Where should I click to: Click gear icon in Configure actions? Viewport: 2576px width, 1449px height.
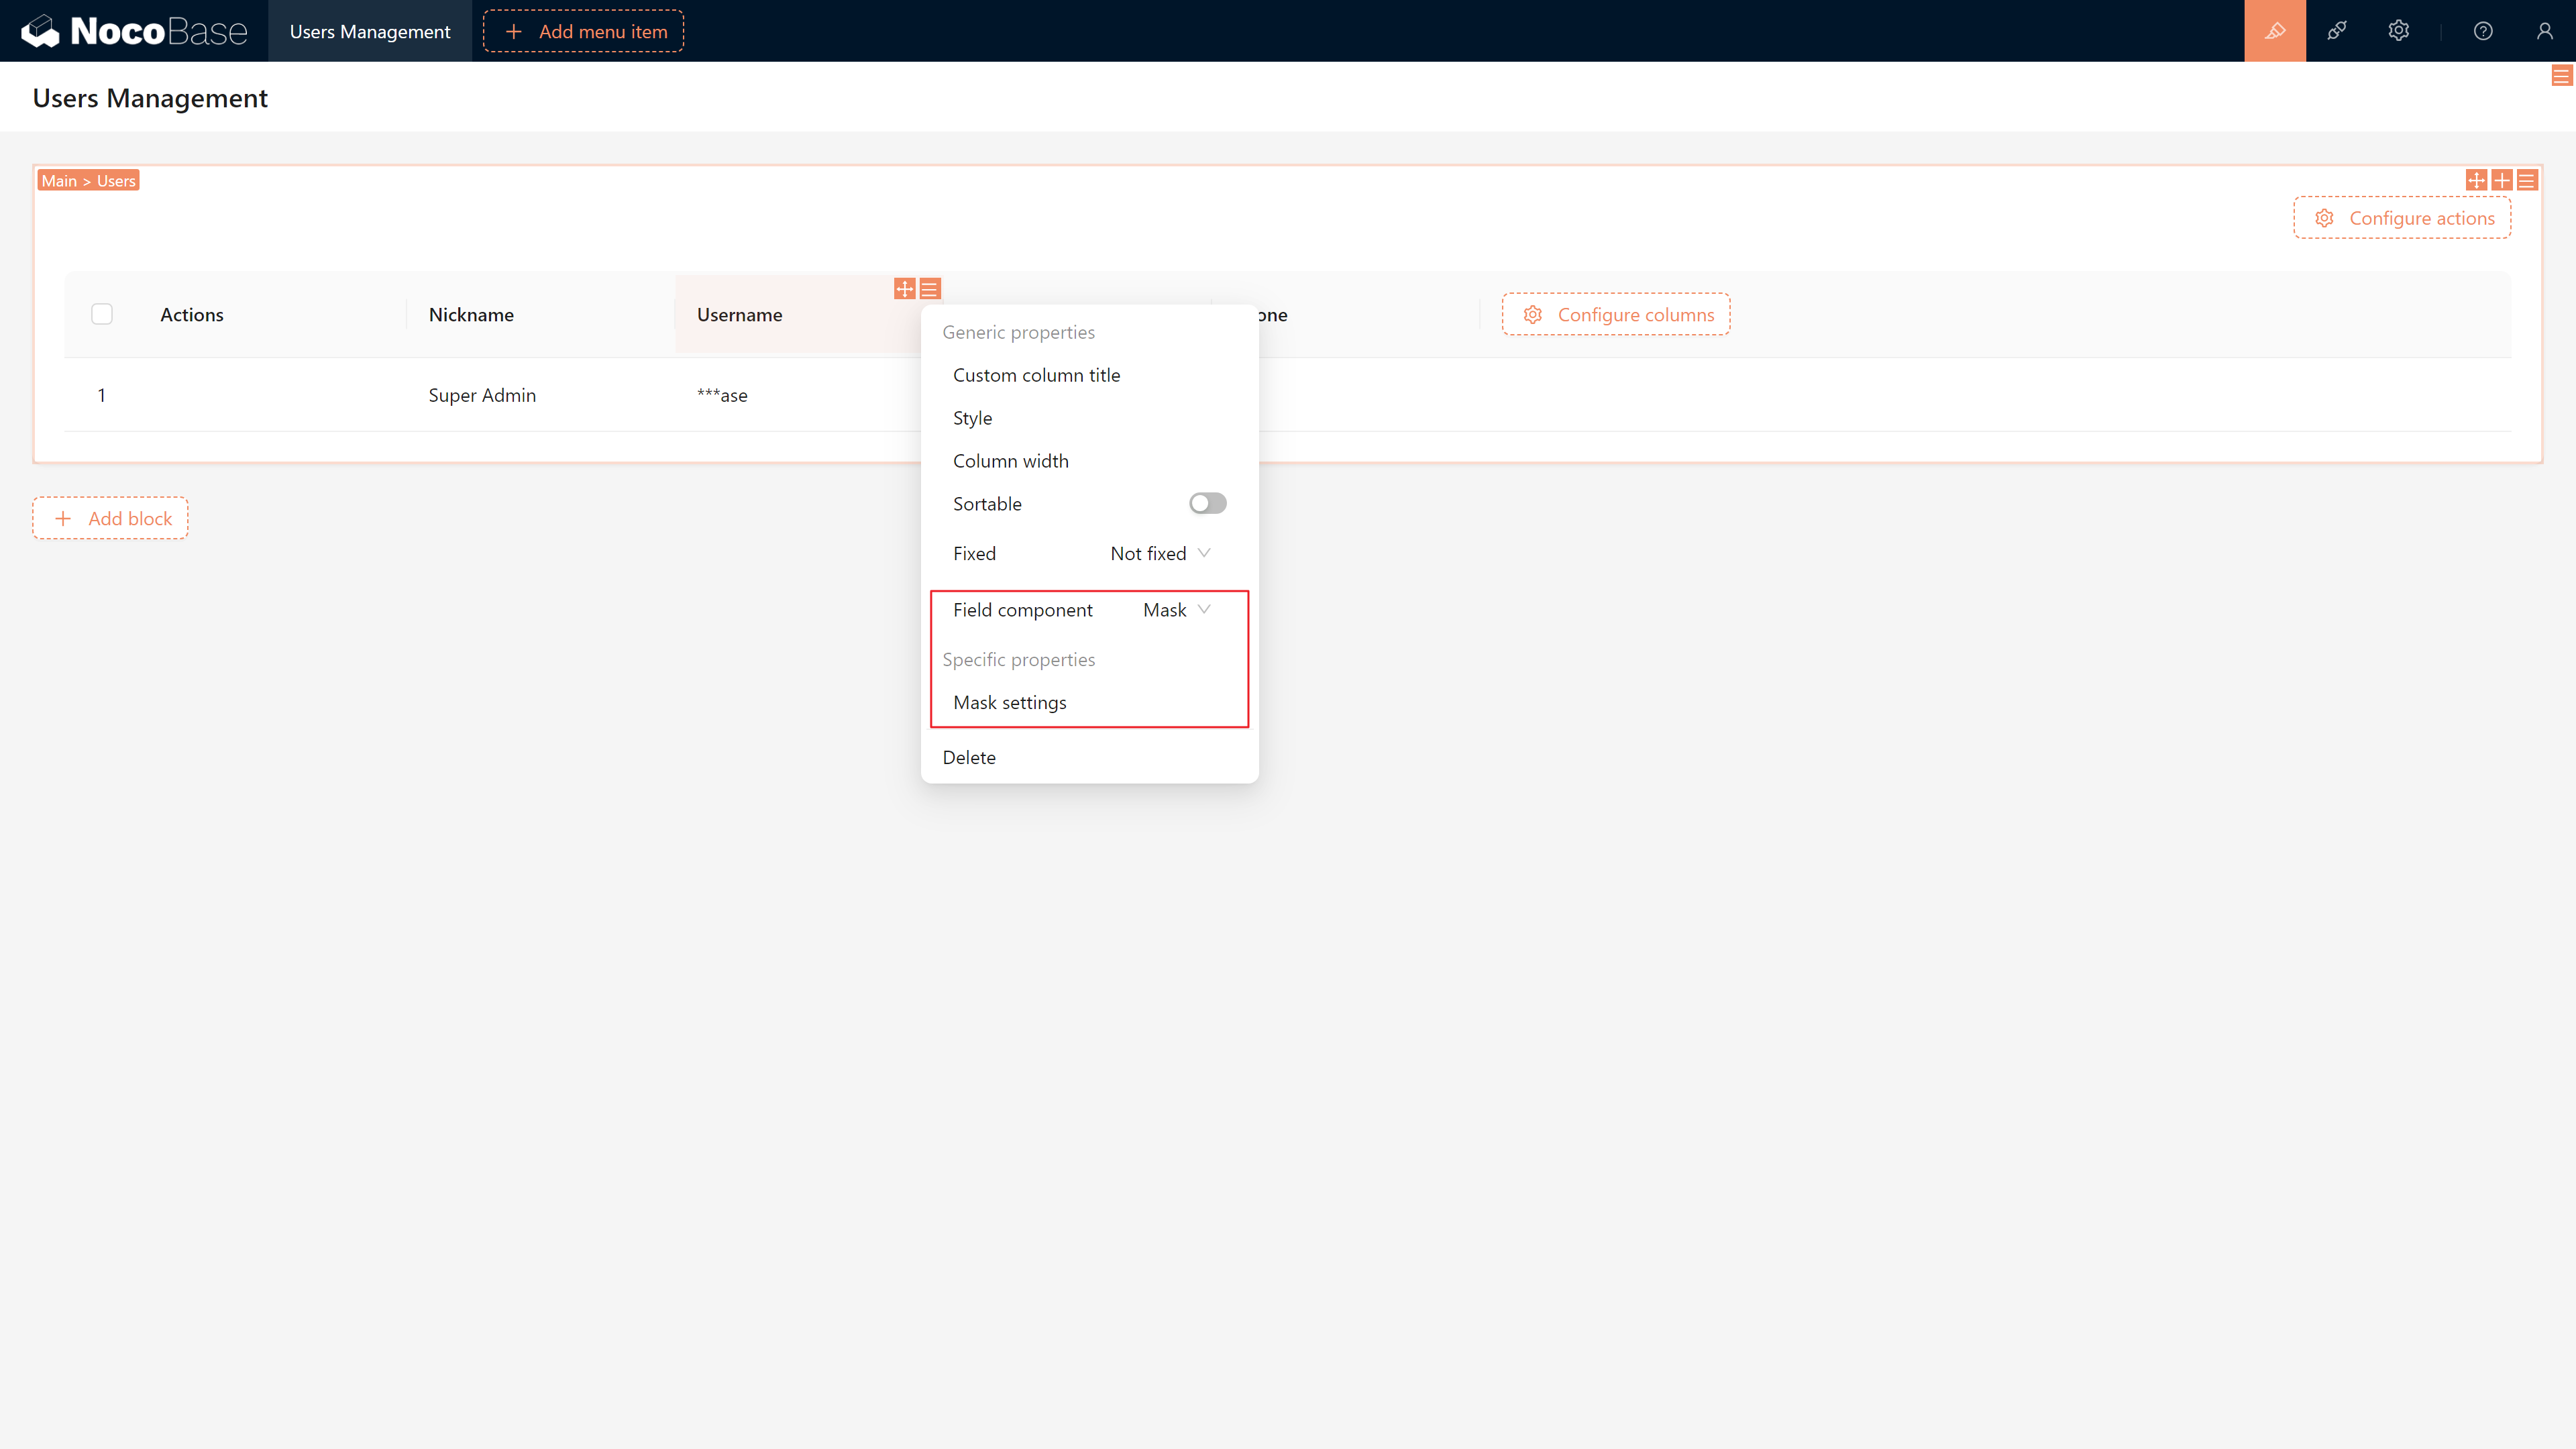coord(2325,218)
